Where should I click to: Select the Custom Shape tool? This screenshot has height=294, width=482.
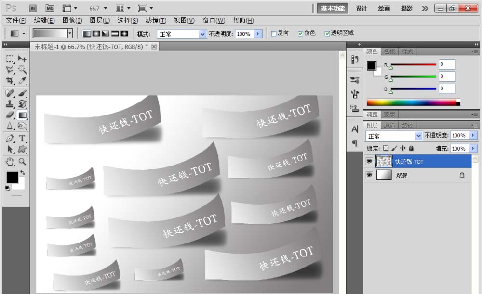(x=22, y=150)
